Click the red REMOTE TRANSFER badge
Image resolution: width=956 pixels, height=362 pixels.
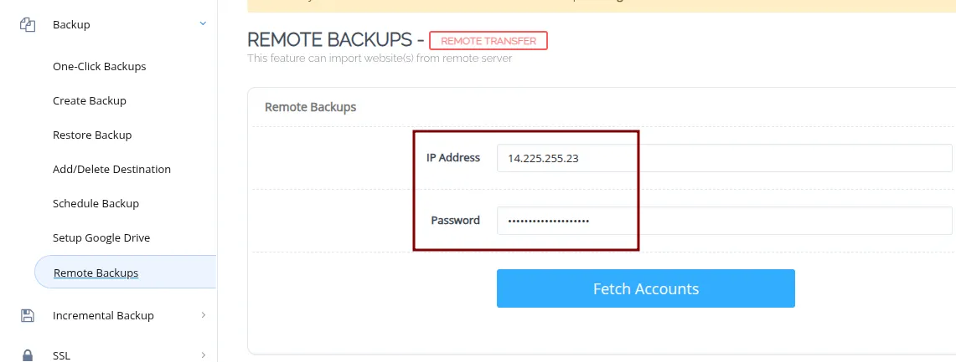[x=488, y=40]
